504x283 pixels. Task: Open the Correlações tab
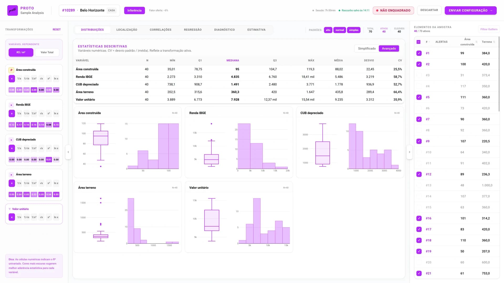160,30
